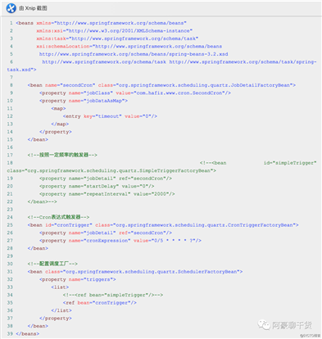Viewport: 322px width, 339px height.
Task: Click the jobDataAsMap property line
Action: coord(84,101)
